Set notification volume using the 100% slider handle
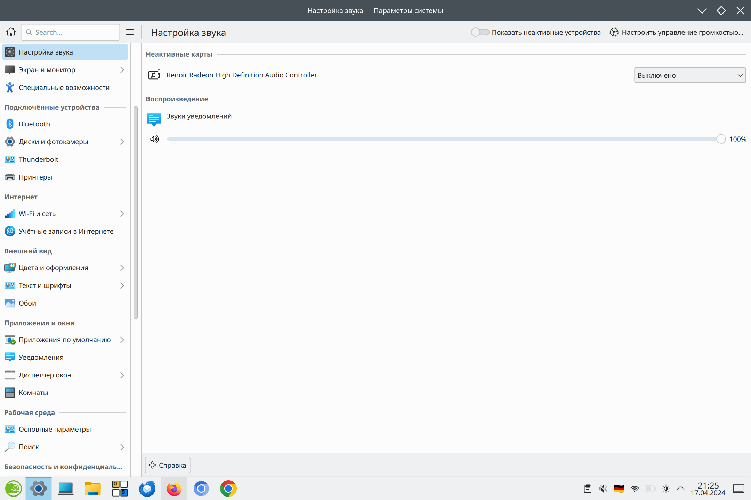Viewport: 751px width, 500px height. (721, 139)
